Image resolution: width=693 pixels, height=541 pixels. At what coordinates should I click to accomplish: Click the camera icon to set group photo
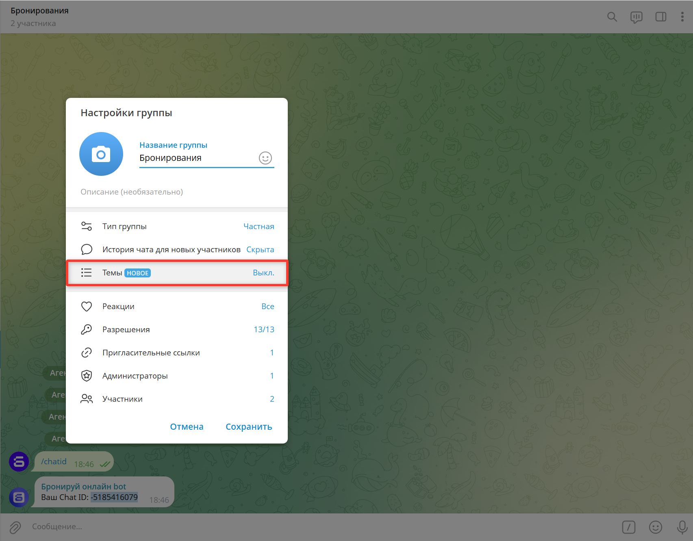click(x=101, y=154)
